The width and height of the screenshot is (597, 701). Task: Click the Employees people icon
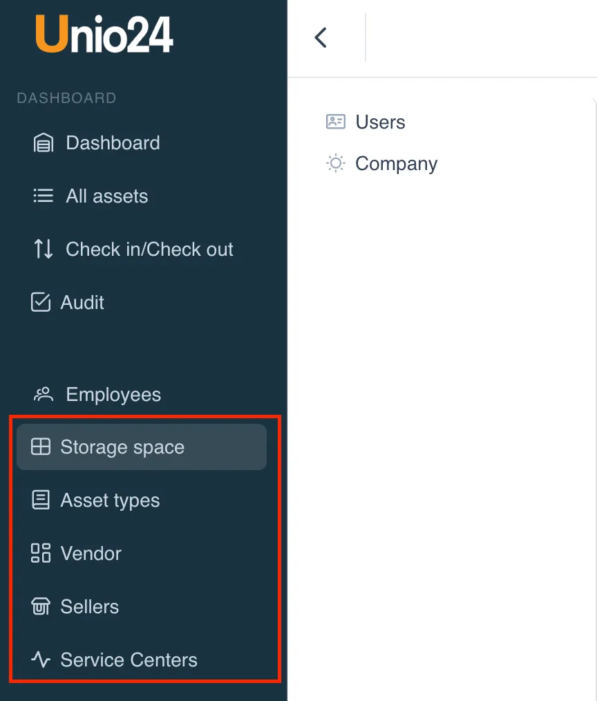coord(44,395)
